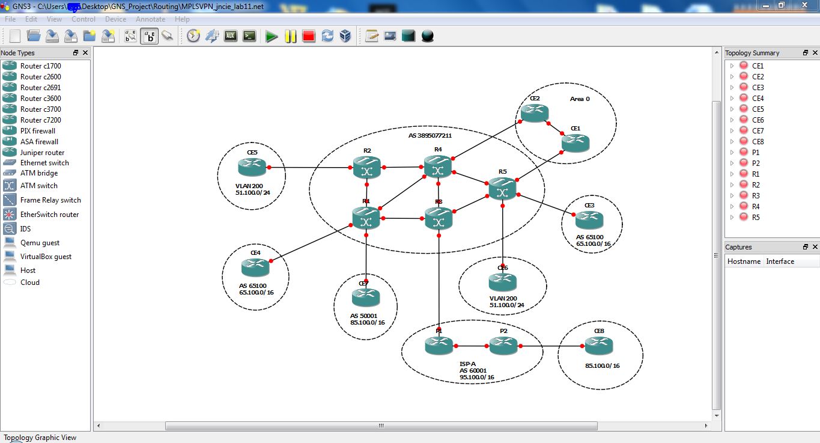The image size is (820, 443).
Task: Start all devices with the green play icon
Action: coord(272,36)
